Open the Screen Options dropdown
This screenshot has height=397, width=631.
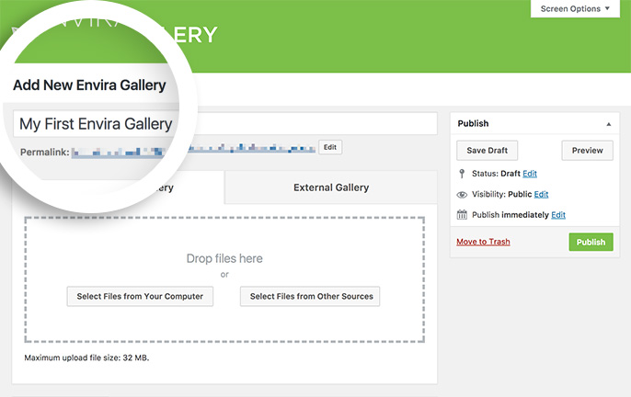coord(575,8)
